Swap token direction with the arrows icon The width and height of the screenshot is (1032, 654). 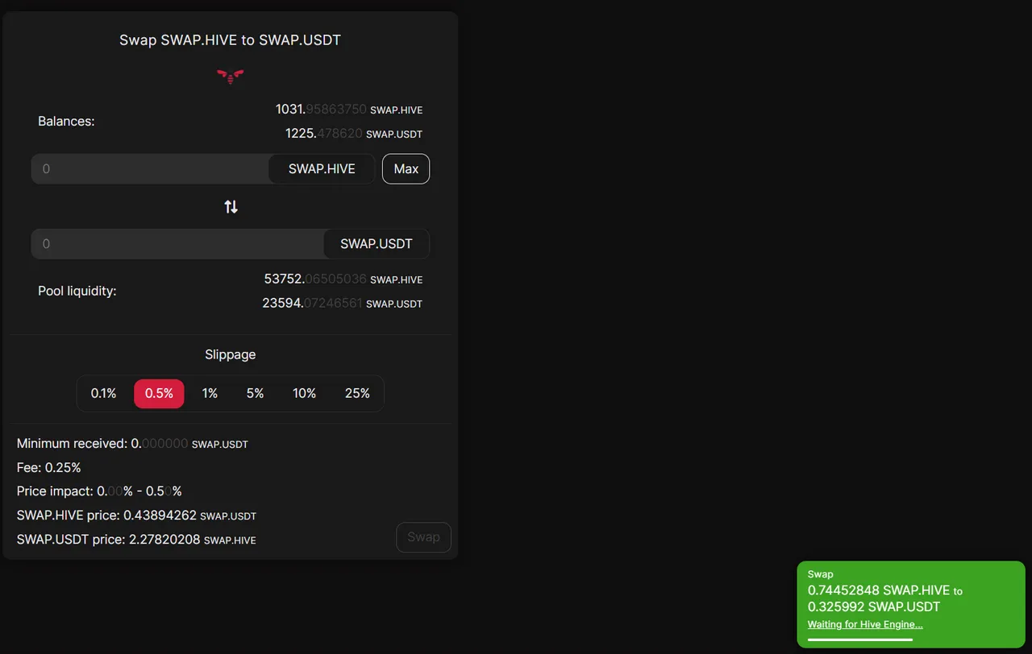click(231, 207)
